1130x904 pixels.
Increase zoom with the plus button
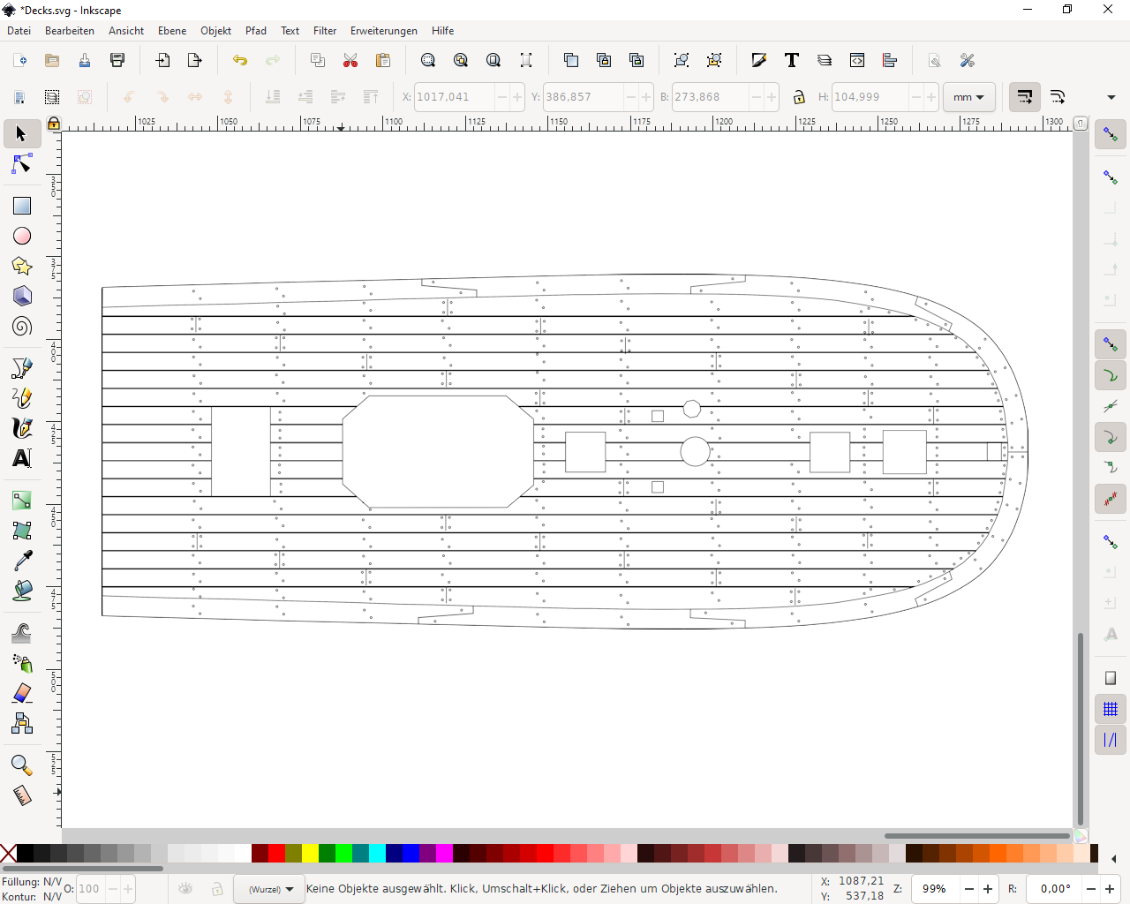(988, 889)
